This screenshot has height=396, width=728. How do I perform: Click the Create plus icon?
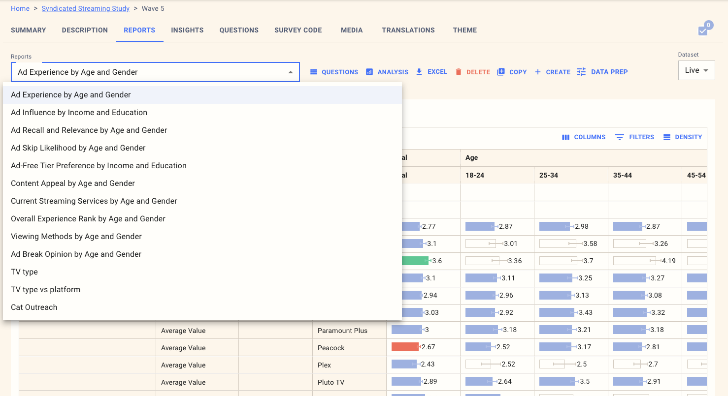click(538, 72)
